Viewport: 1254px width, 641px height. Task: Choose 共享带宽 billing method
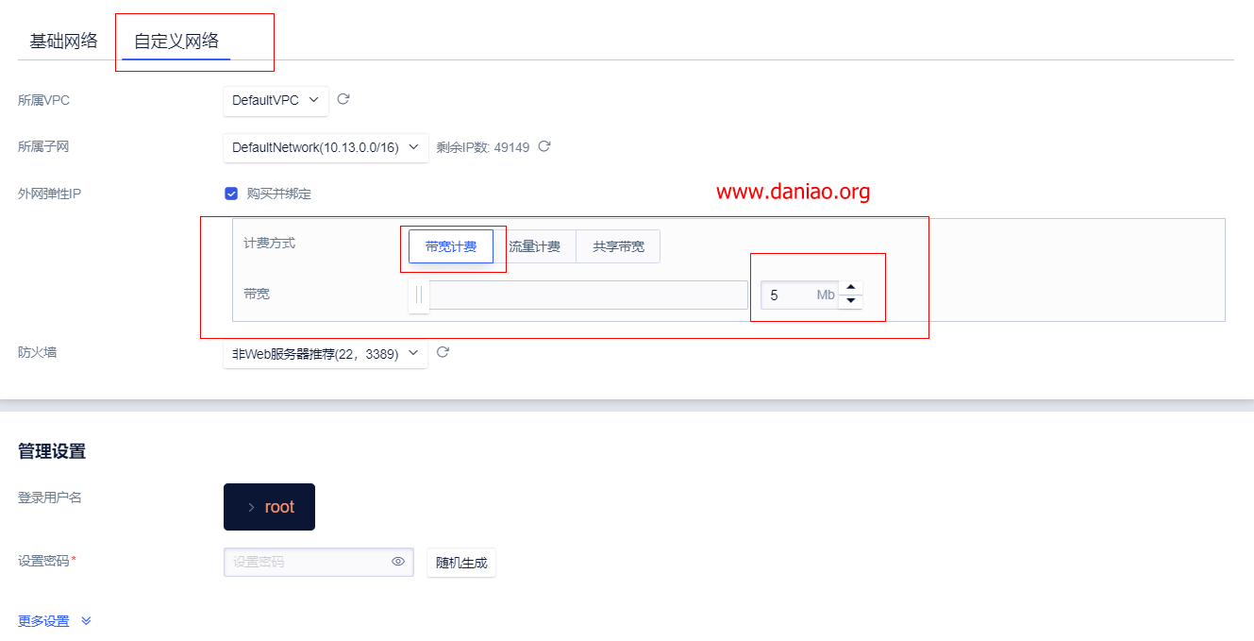[x=619, y=246]
